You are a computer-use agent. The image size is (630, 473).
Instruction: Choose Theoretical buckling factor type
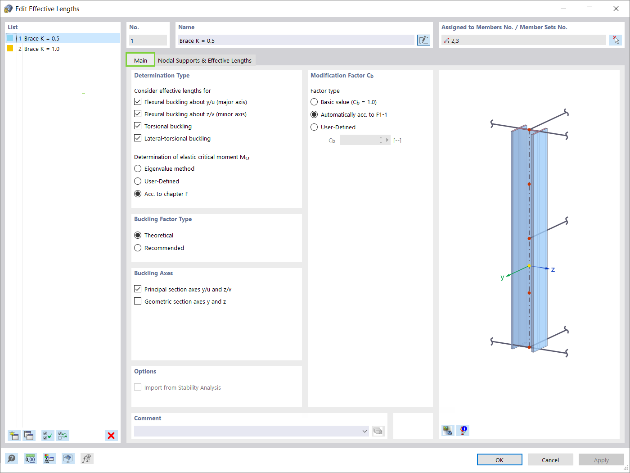(138, 235)
